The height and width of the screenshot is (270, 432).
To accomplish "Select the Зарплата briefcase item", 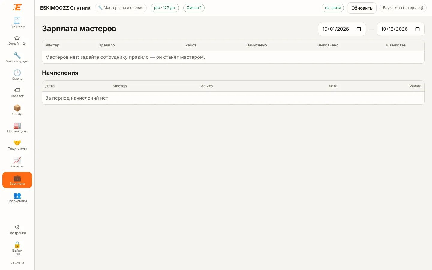I will (17, 180).
